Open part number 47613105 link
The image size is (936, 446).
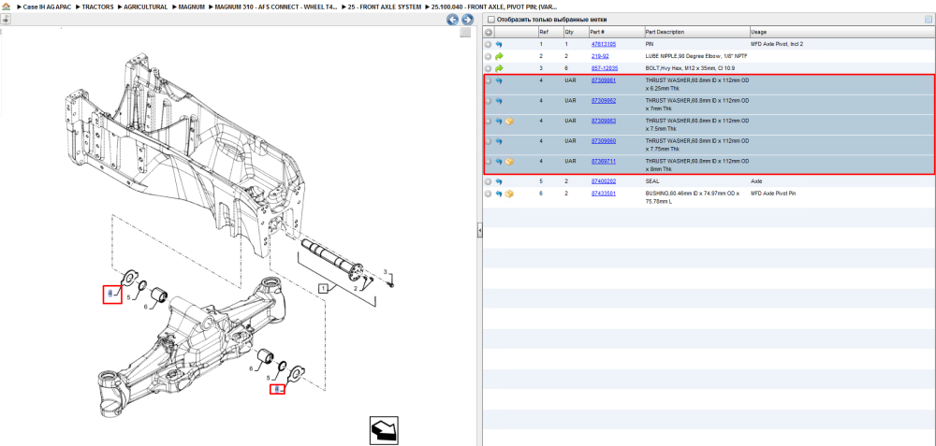click(604, 44)
